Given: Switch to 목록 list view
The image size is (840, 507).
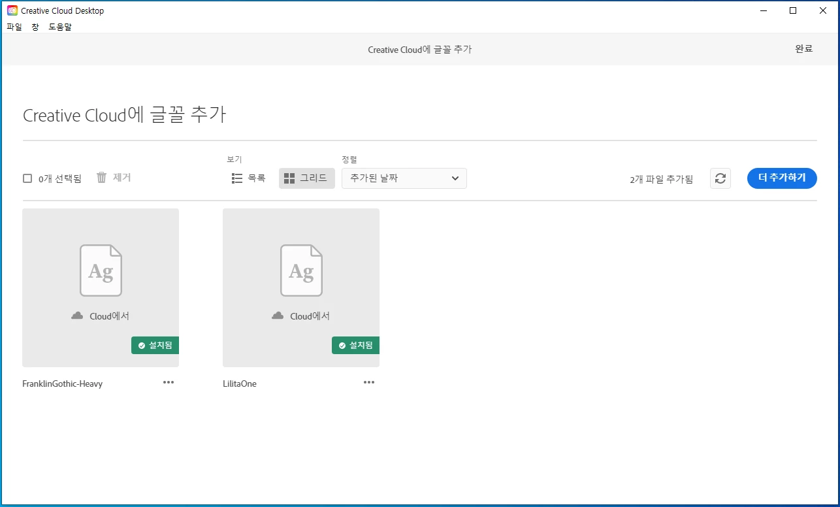Looking at the screenshot, I should [x=249, y=178].
